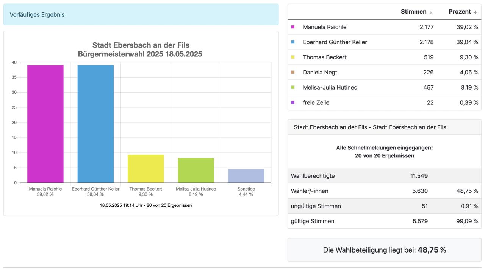Image resolution: width=485 pixels, height=270 pixels.
Task: Select the Sonstige bar in the chart
Action: [x=246, y=176]
